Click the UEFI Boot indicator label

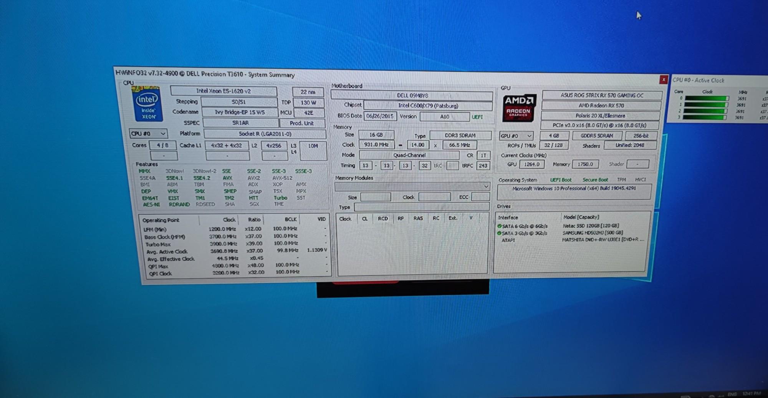tap(561, 180)
